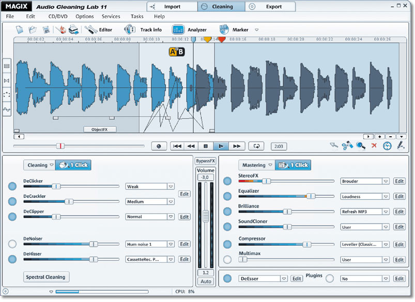Click the ObjectFX label on waveform
The width and height of the screenshot is (415, 302).
click(100, 129)
